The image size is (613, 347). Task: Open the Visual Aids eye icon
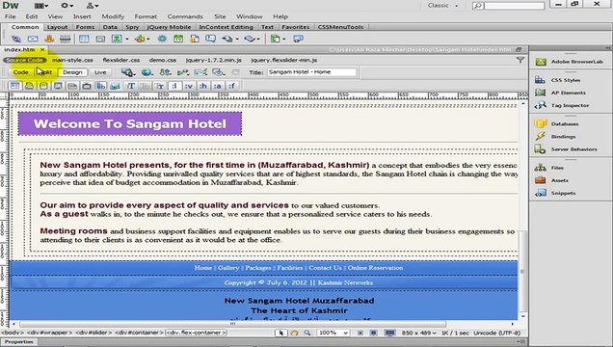click(x=218, y=72)
